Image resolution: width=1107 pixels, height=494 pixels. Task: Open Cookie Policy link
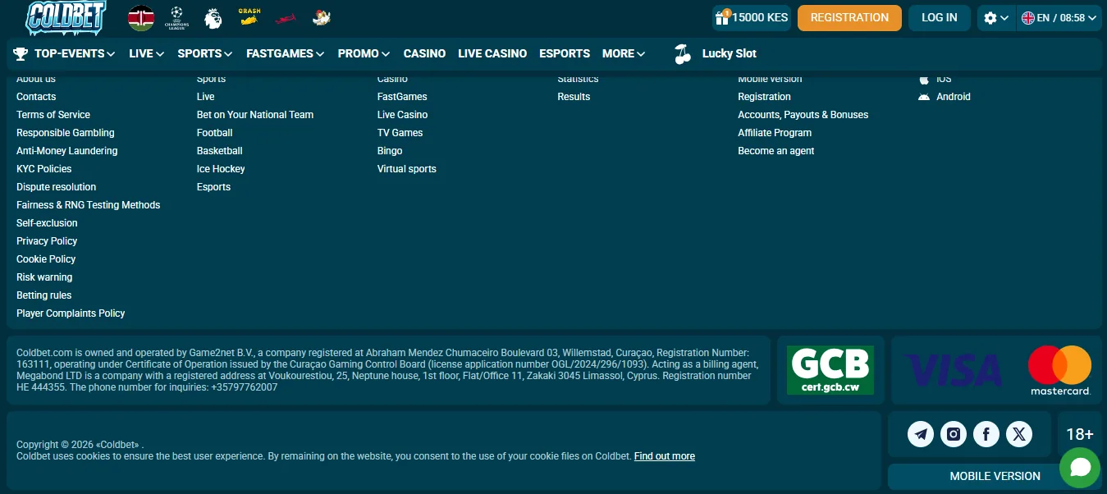(46, 259)
